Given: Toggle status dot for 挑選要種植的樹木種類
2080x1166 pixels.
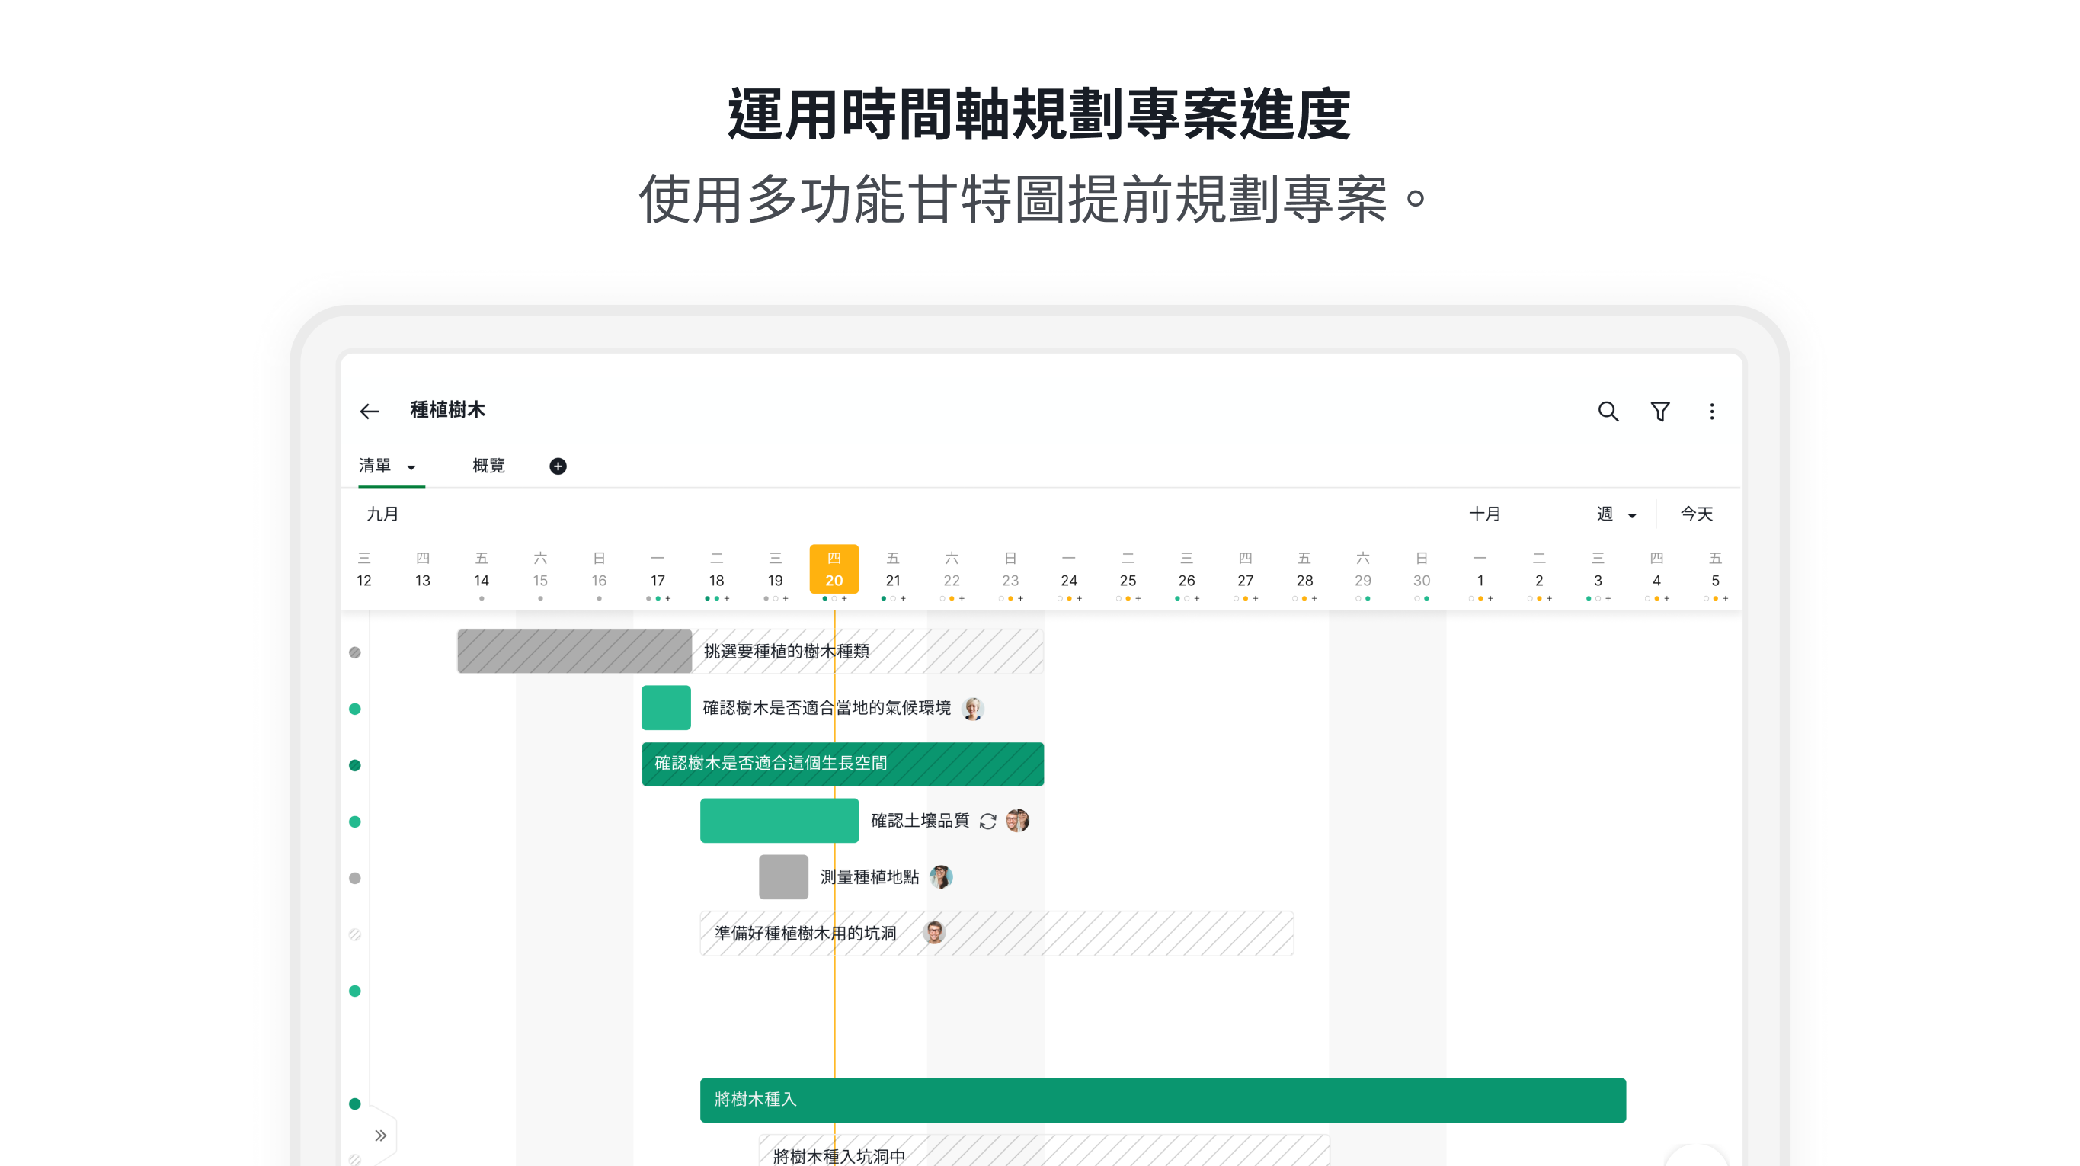Looking at the screenshot, I should point(354,652).
